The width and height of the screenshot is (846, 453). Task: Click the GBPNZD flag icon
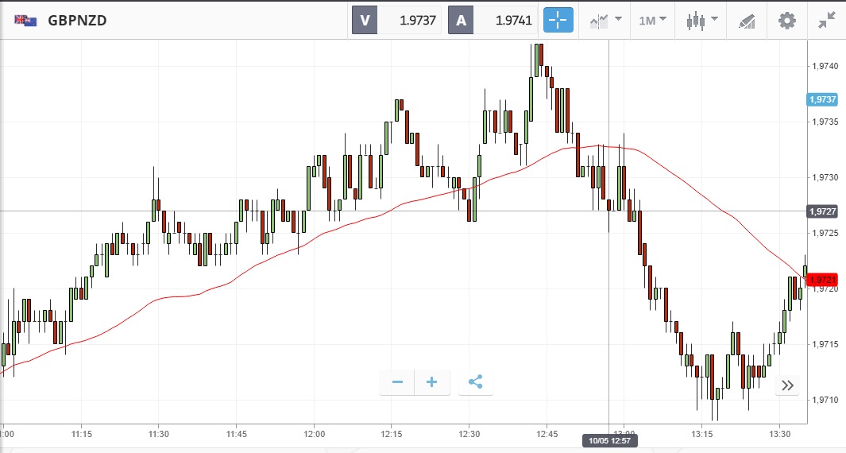click(x=25, y=21)
